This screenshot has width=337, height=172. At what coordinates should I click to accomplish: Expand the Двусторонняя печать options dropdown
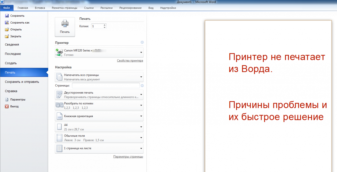click(141, 95)
